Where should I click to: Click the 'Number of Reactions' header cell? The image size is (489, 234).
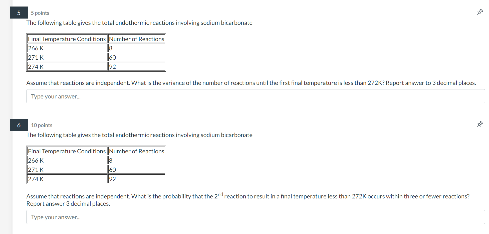pyautogui.click(x=137, y=39)
